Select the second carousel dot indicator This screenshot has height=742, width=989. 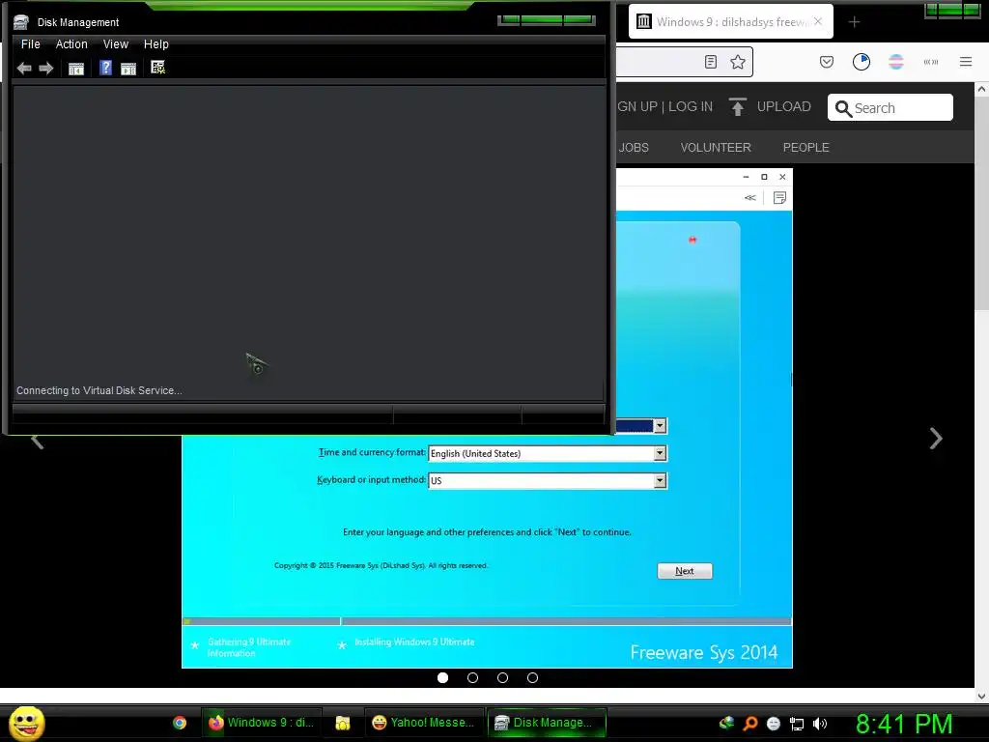(472, 677)
